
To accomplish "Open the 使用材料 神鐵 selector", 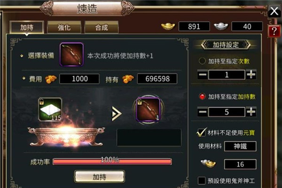I will pos(240,146).
